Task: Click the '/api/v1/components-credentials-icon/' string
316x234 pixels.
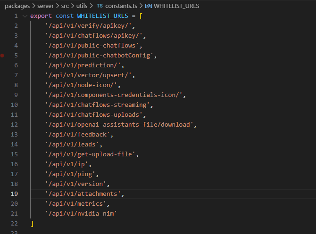Action: pyautogui.click(x=114, y=95)
